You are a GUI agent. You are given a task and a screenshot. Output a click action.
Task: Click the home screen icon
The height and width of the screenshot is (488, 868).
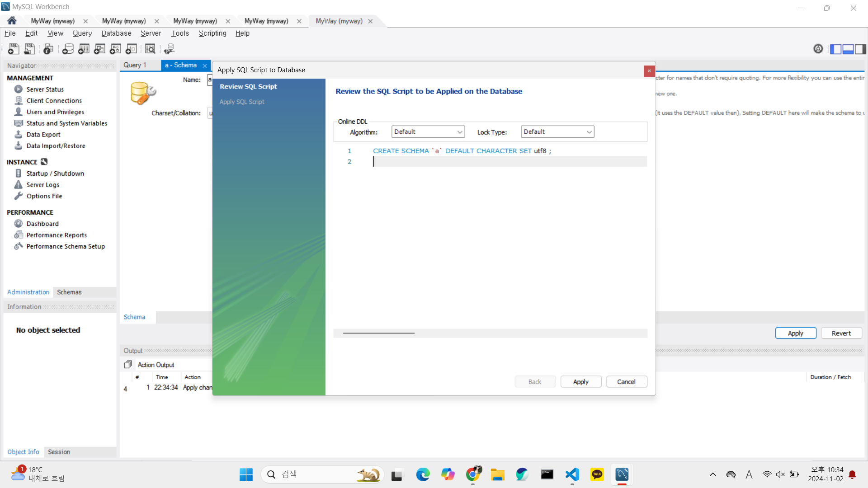[12, 21]
